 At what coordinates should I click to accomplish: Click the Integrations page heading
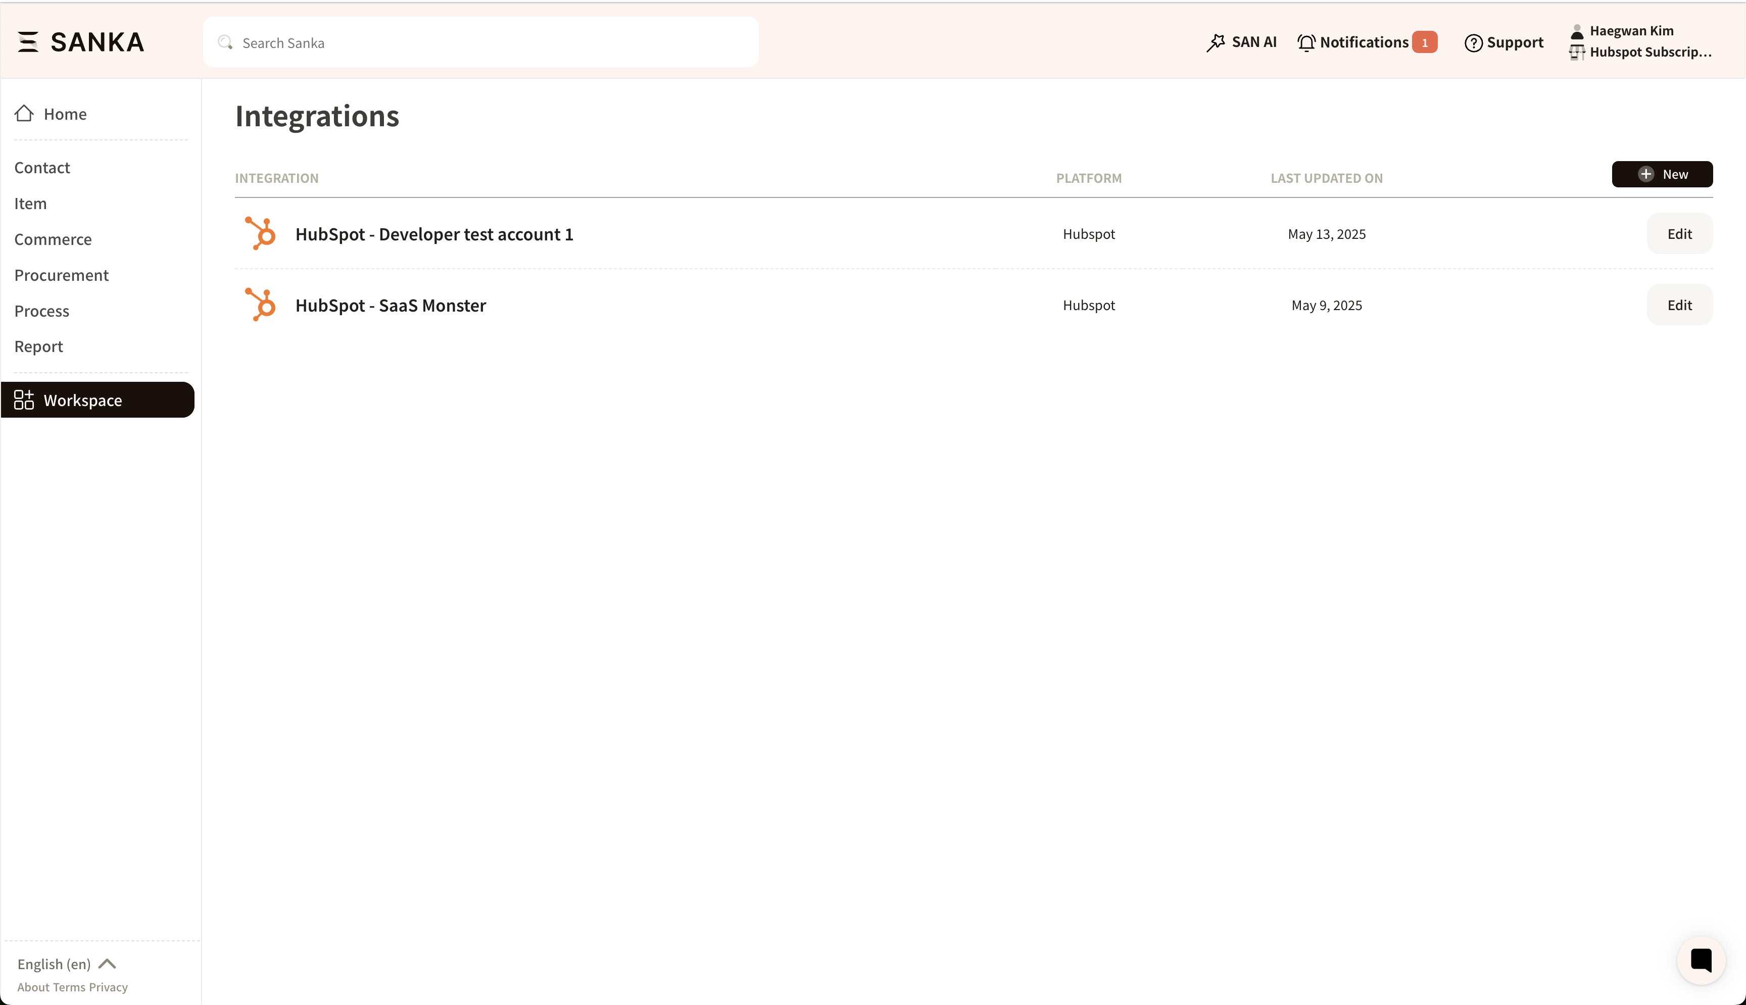[317, 116]
